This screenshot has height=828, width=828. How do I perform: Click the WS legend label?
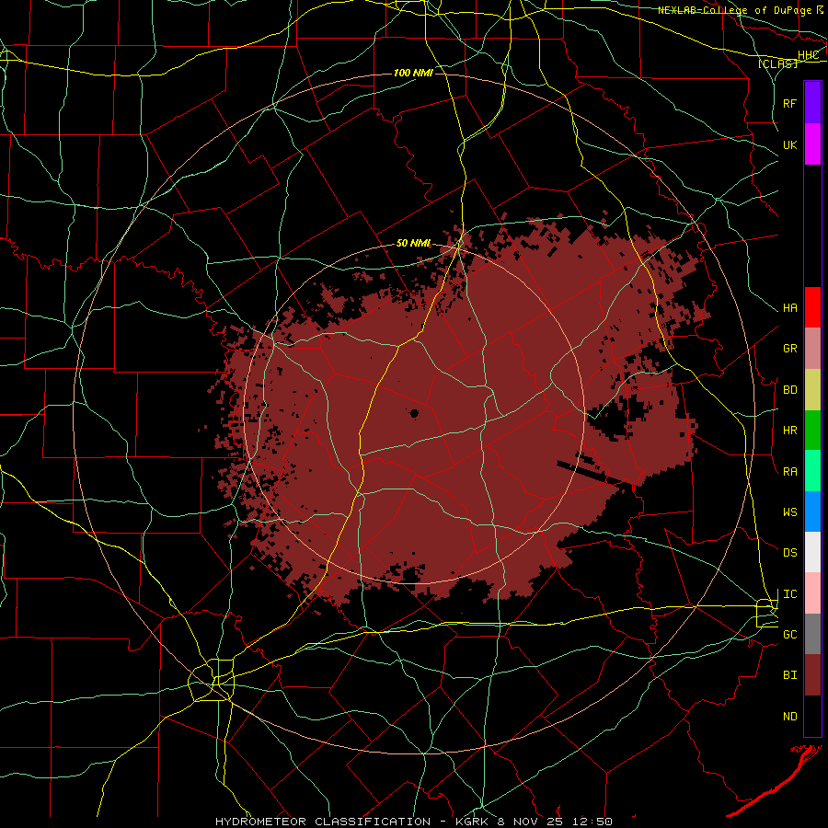[x=789, y=512]
